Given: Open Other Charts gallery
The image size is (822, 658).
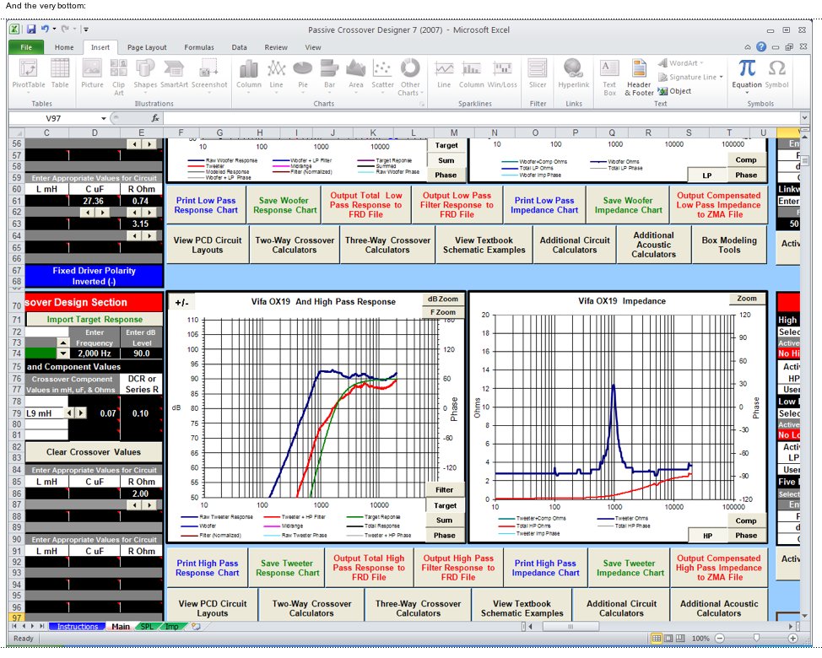Looking at the screenshot, I should (410, 78).
